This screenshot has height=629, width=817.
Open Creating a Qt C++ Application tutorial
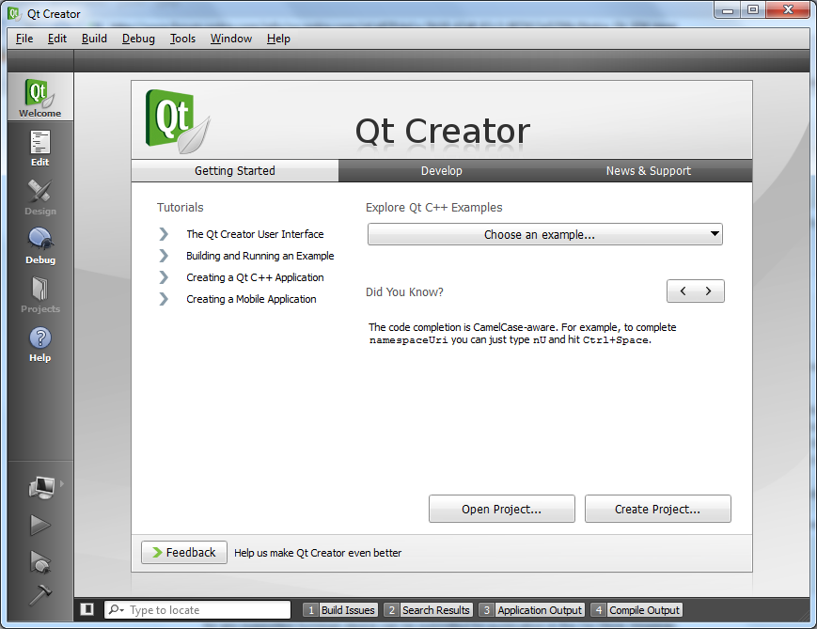coord(255,277)
